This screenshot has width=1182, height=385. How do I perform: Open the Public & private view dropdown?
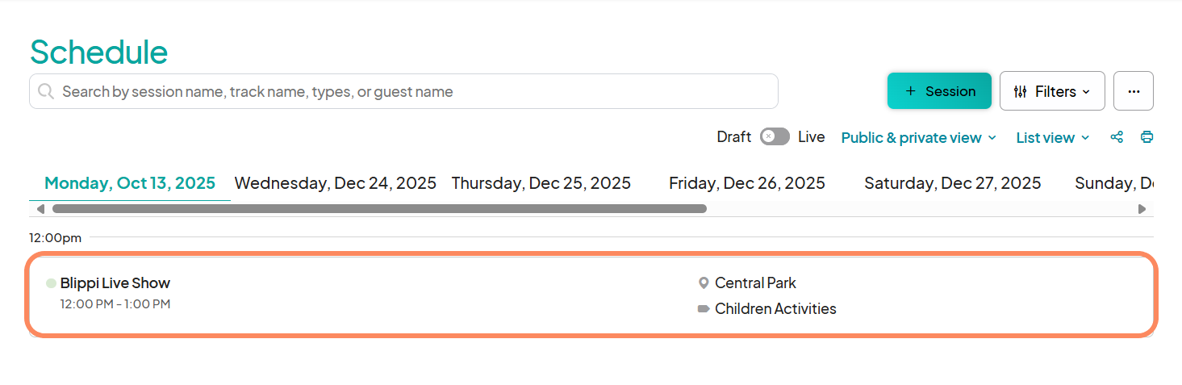pyautogui.click(x=919, y=138)
